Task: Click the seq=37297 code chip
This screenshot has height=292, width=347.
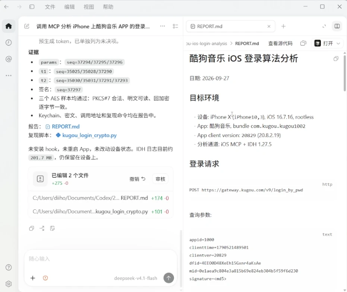Action: (x=69, y=90)
